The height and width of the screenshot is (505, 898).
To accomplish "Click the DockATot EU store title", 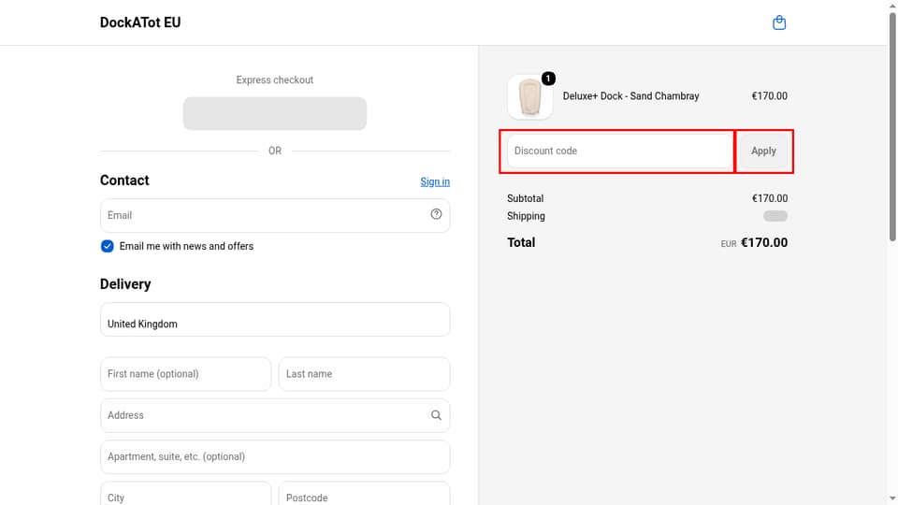I will tap(140, 22).
